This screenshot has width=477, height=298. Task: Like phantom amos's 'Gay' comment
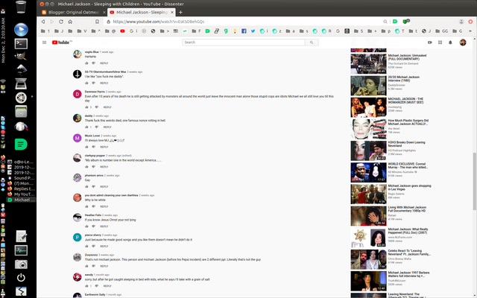(x=86, y=187)
